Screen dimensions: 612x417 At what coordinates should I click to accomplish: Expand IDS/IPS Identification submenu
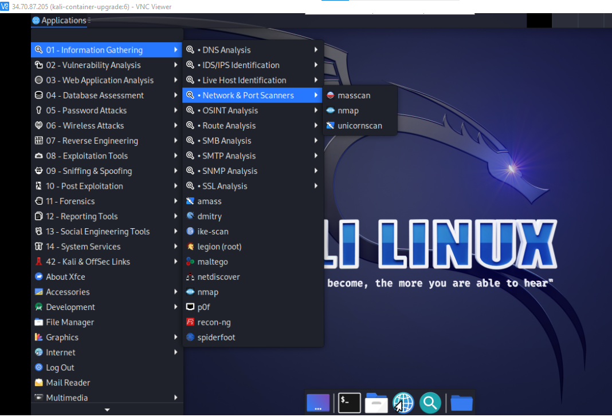click(x=253, y=65)
